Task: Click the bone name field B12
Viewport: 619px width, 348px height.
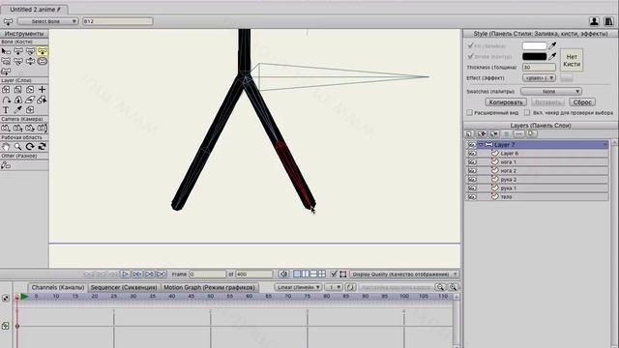Action: point(118,21)
